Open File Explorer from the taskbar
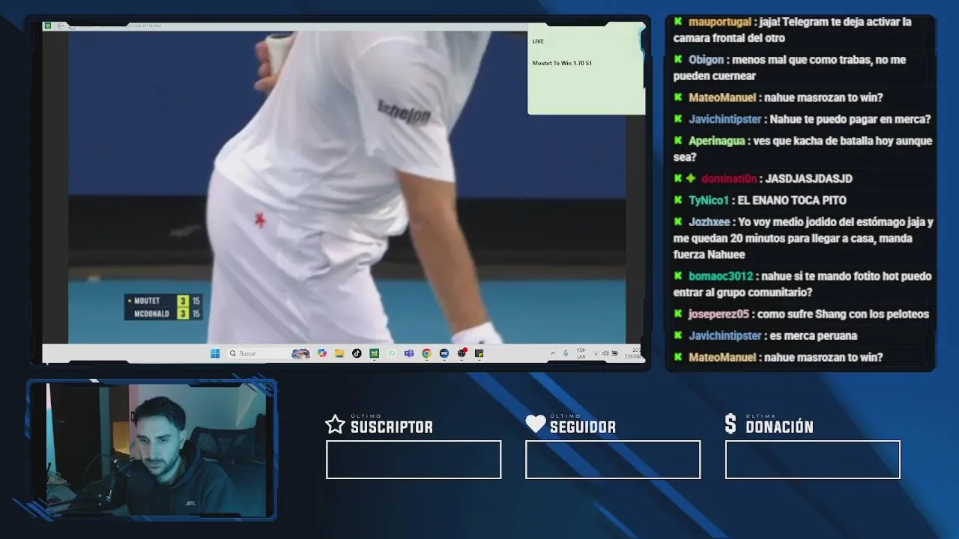Screen dimensions: 959x539 coord(339,353)
